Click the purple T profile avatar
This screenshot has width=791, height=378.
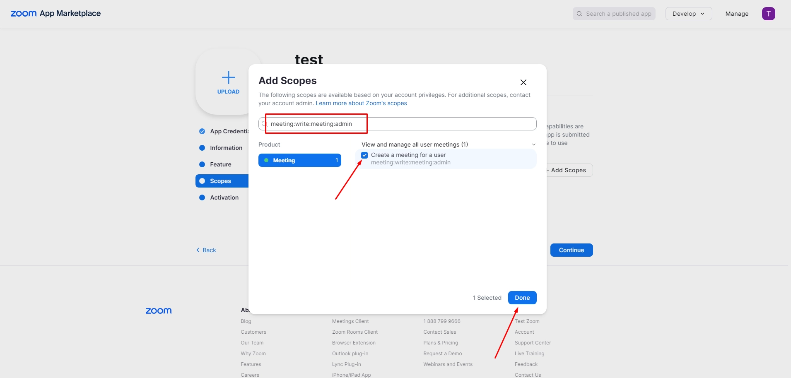coord(768,14)
